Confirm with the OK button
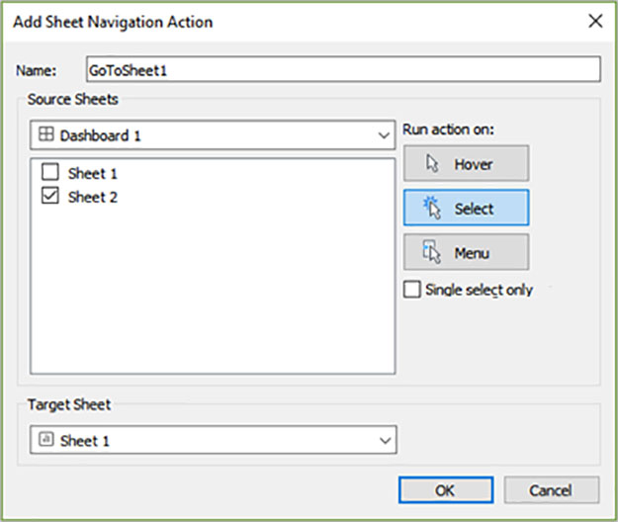 click(446, 490)
